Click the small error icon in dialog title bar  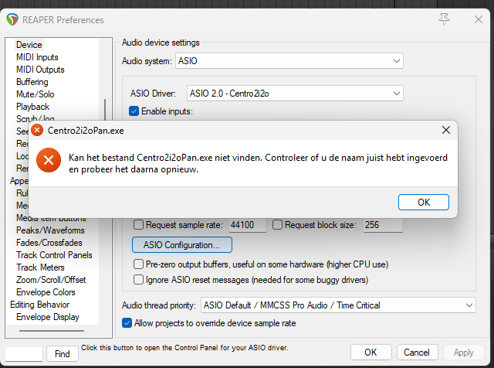tap(37, 130)
